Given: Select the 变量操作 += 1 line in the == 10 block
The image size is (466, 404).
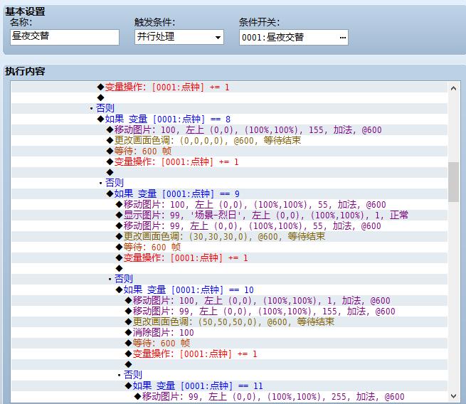Looking at the screenshot, I should click(229, 353).
